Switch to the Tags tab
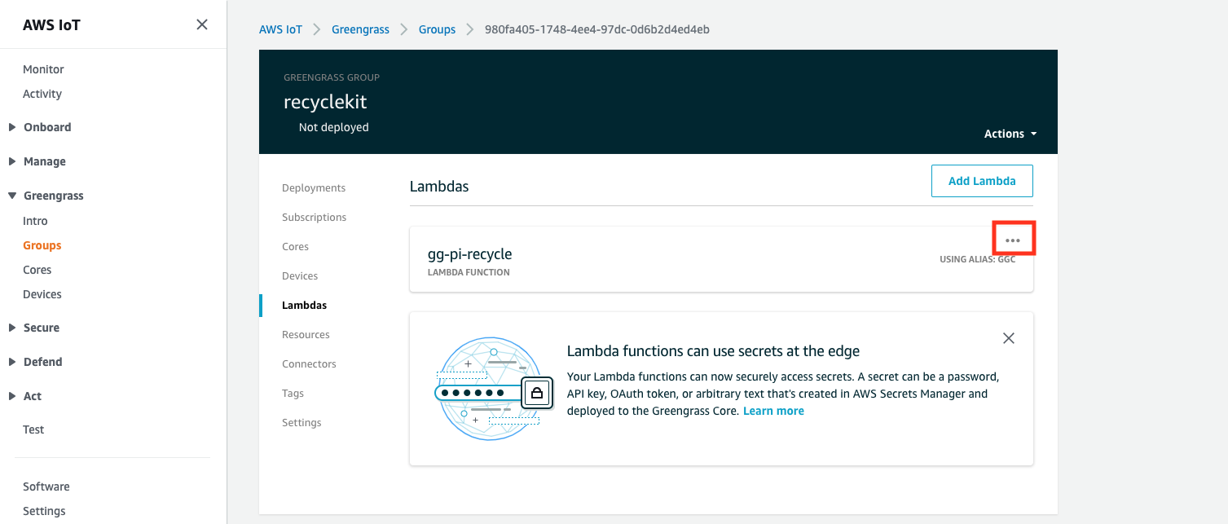 click(x=293, y=394)
